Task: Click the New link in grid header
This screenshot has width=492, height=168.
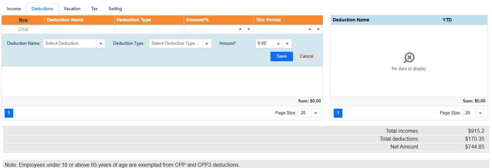Action: 23,20
